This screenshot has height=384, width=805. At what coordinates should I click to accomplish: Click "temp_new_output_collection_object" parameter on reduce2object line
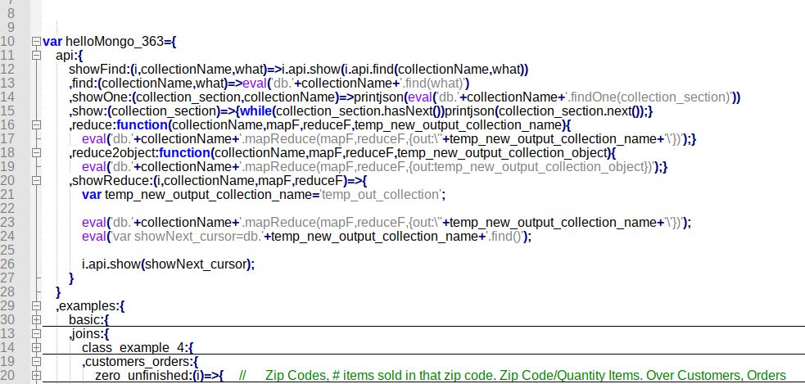click(x=500, y=152)
